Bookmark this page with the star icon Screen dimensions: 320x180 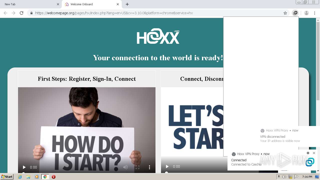tap(285, 13)
